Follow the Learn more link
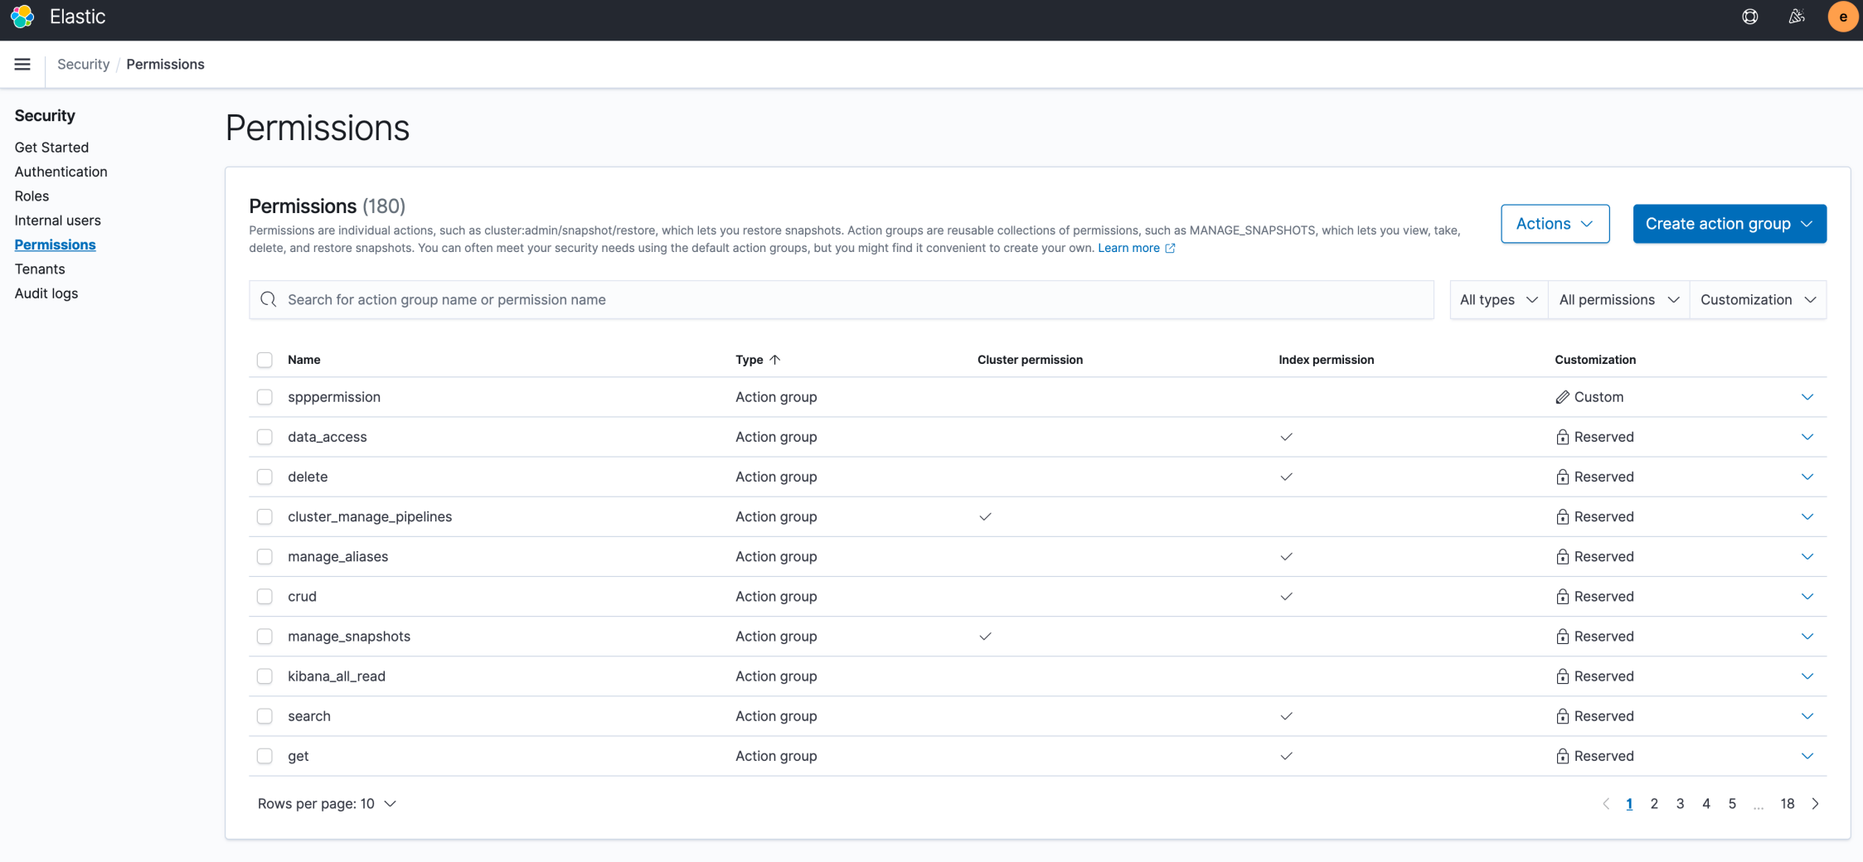The image size is (1863, 862). click(1128, 248)
